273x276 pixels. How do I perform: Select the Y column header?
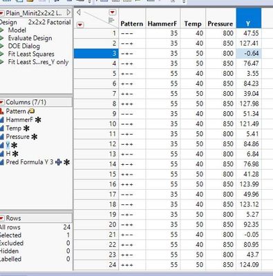pos(249,19)
